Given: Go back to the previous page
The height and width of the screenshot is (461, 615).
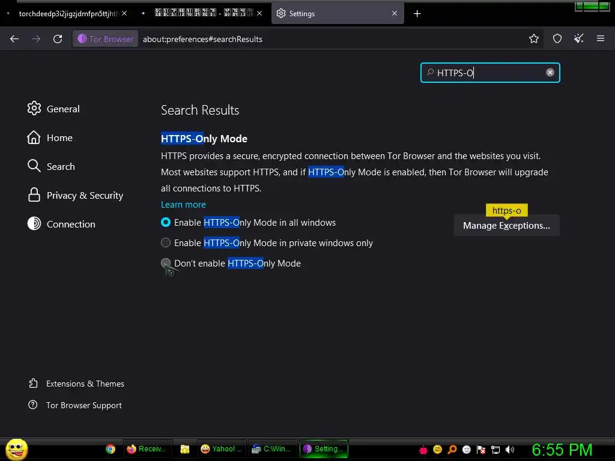Looking at the screenshot, I should (x=14, y=39).
